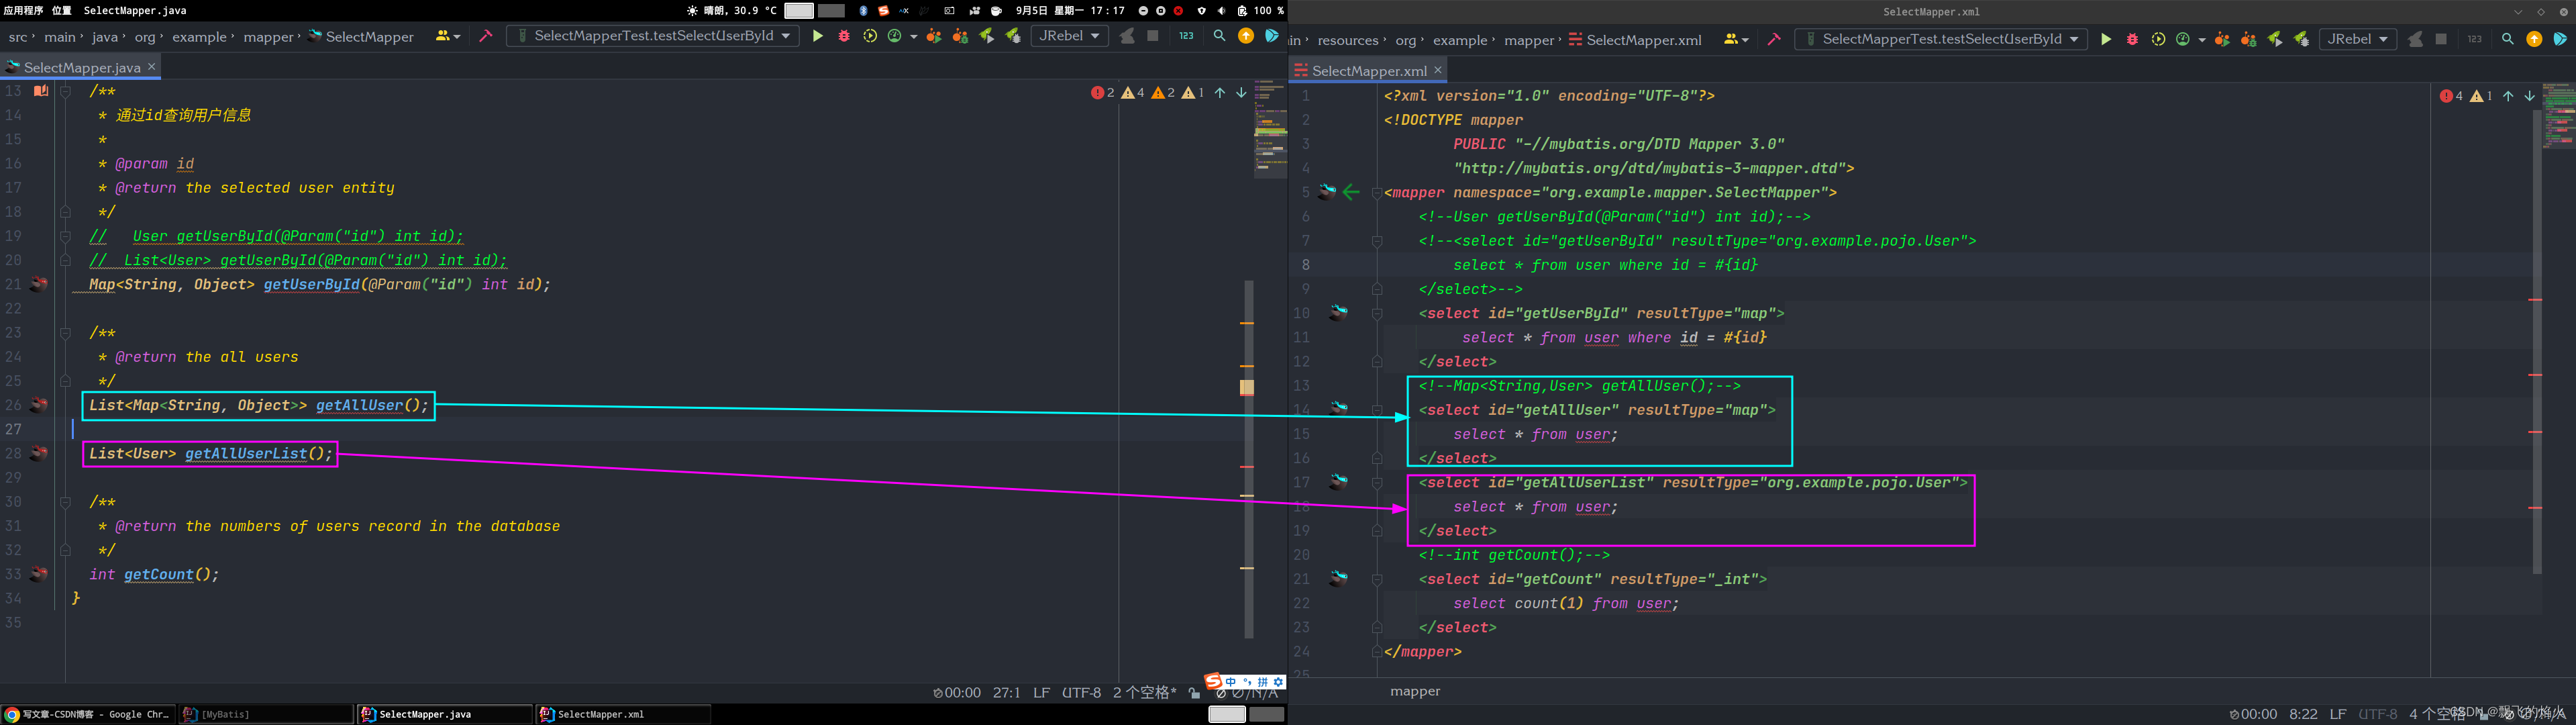Click LF line separator in XML status bar
Screen dimensions: 2576x725
(x=2337, y=714)
